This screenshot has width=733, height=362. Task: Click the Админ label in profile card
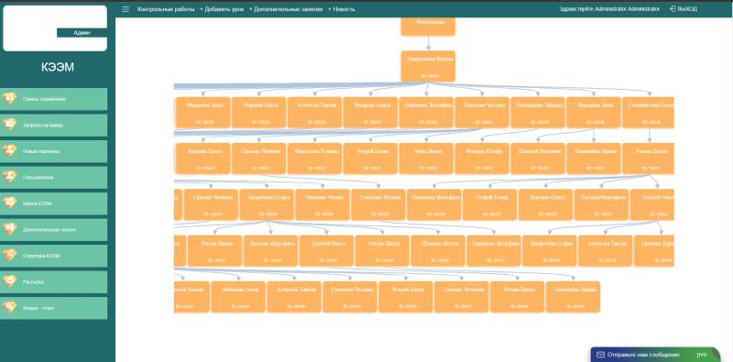[82, 33]
